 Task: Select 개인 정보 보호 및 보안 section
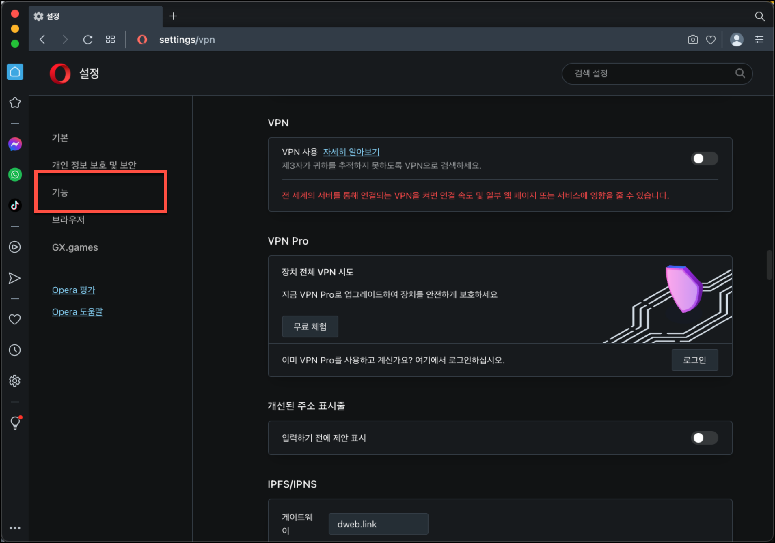(94, 165)
